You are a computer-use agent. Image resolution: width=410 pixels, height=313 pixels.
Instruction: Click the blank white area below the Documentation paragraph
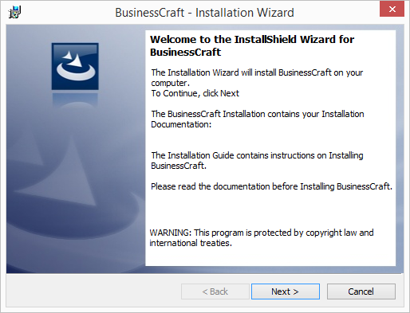[270, 140]
